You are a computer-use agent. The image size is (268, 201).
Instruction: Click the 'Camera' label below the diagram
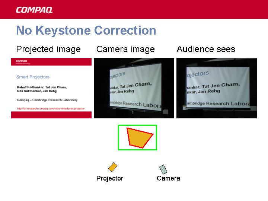tap(168, 178)
